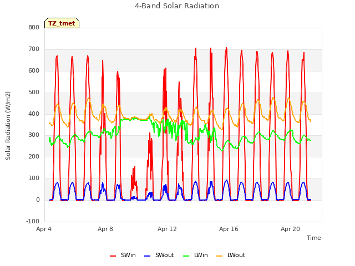Click the Apr 12 x-axis label
This screenshot has height=266, width=355.
pos(167,229)
